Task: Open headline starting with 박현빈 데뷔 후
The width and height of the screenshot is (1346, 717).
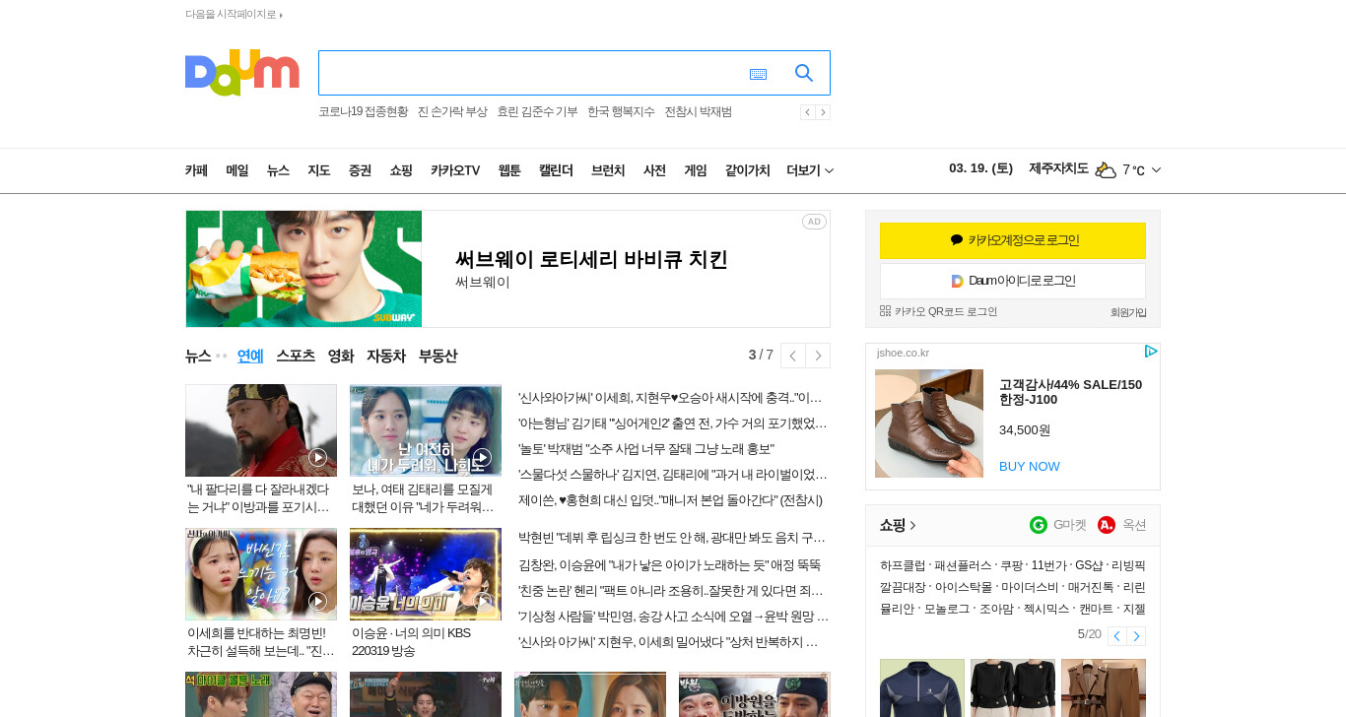Action: pos(672,538)
